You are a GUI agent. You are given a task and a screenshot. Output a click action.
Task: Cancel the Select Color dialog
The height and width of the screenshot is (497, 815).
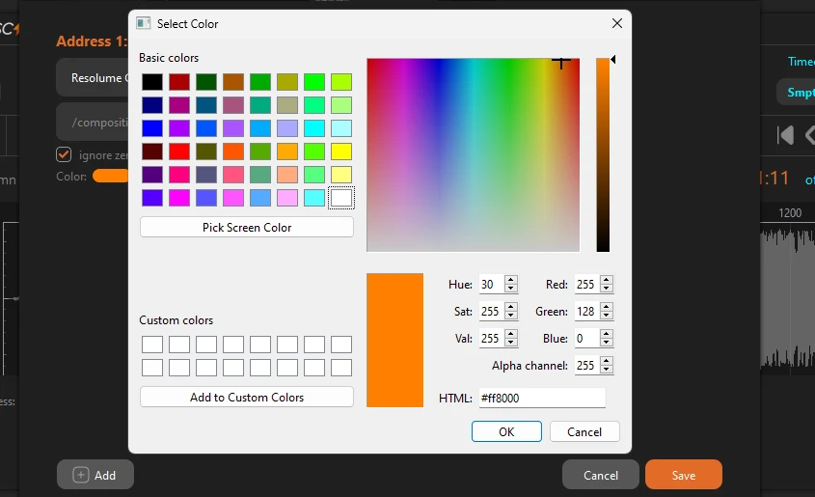point(584,431)
